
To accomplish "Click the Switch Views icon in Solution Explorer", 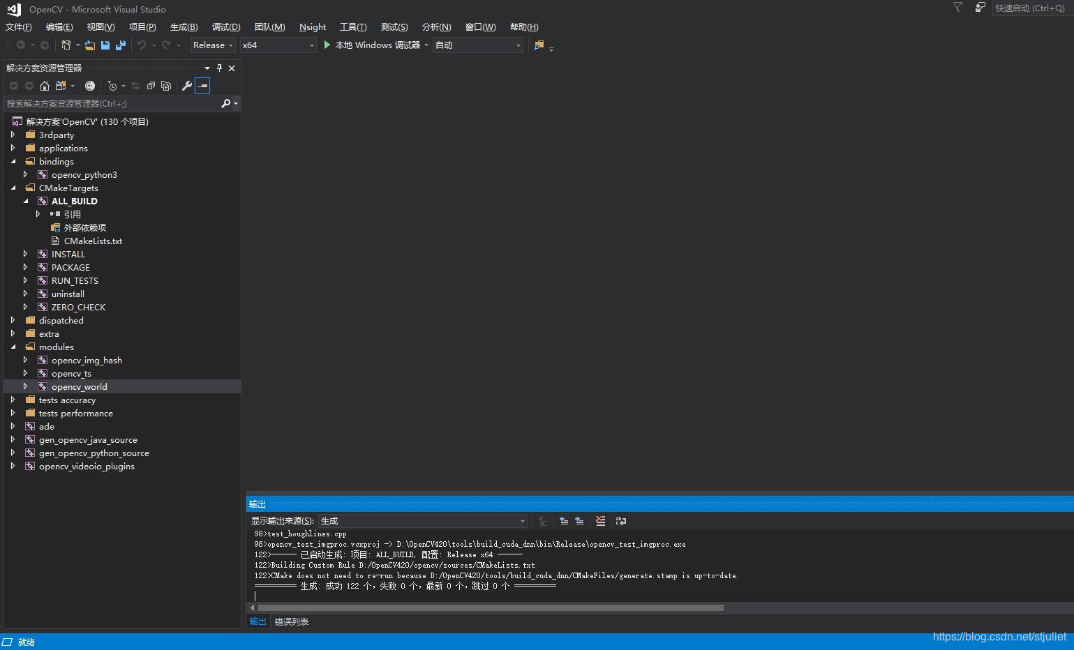I will [x=61, y=86].
